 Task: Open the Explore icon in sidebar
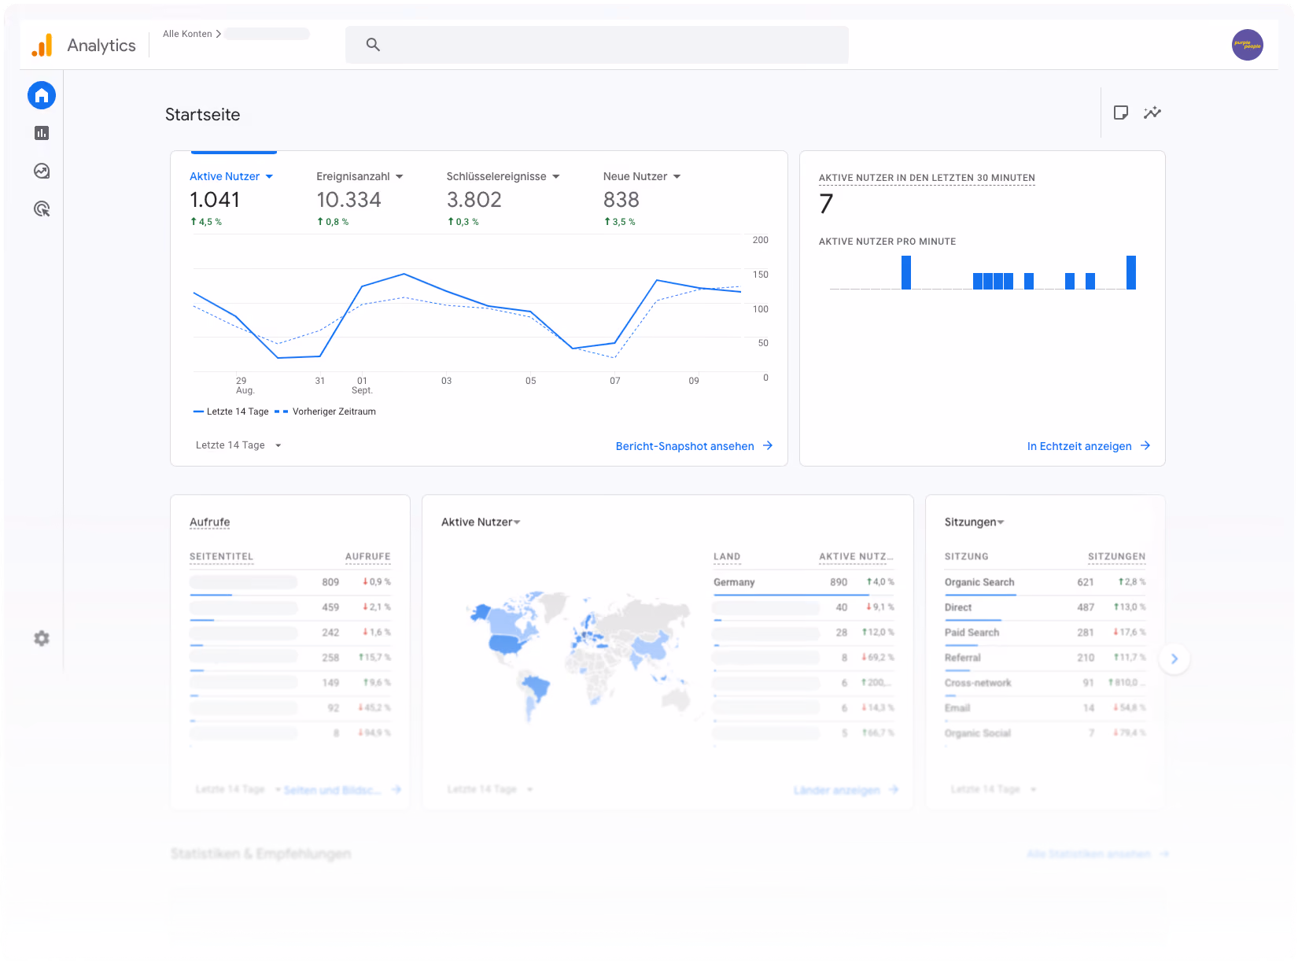click(42, 171)
